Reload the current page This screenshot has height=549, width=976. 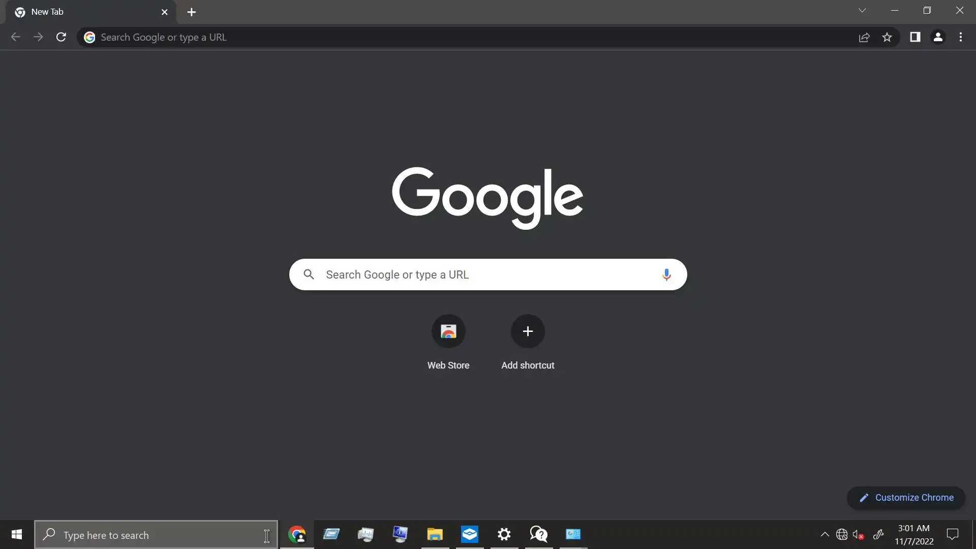[61, 37]
